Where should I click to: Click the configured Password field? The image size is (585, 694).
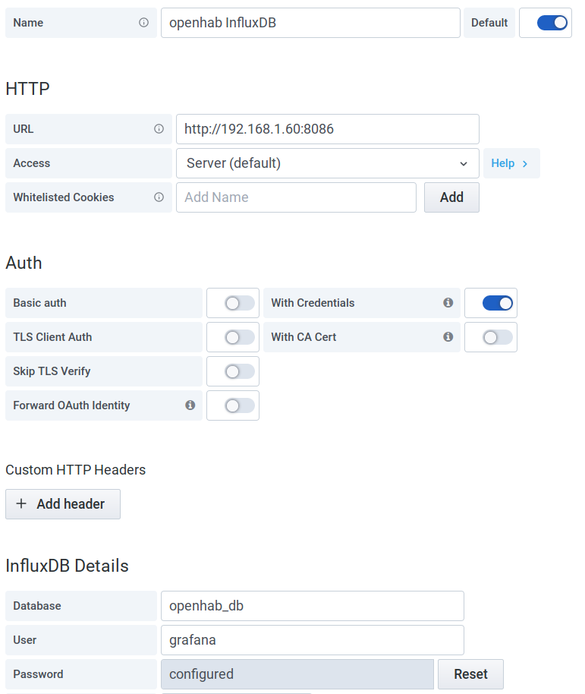pyautogui.click(x=297, y=674)
